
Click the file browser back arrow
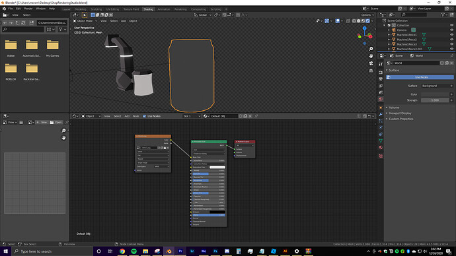[5, 22]
